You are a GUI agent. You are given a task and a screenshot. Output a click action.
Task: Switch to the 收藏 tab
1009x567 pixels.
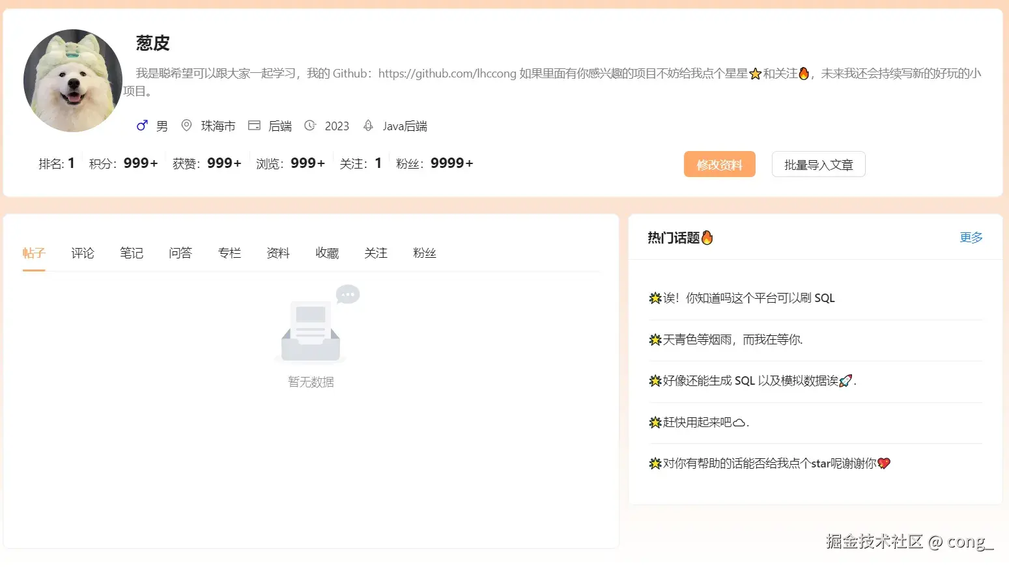tap(327, 253)
